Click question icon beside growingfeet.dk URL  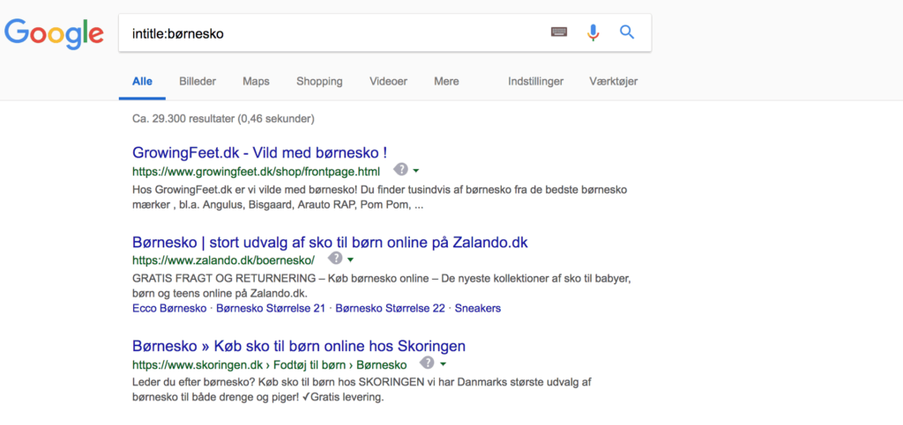point(400,170)
